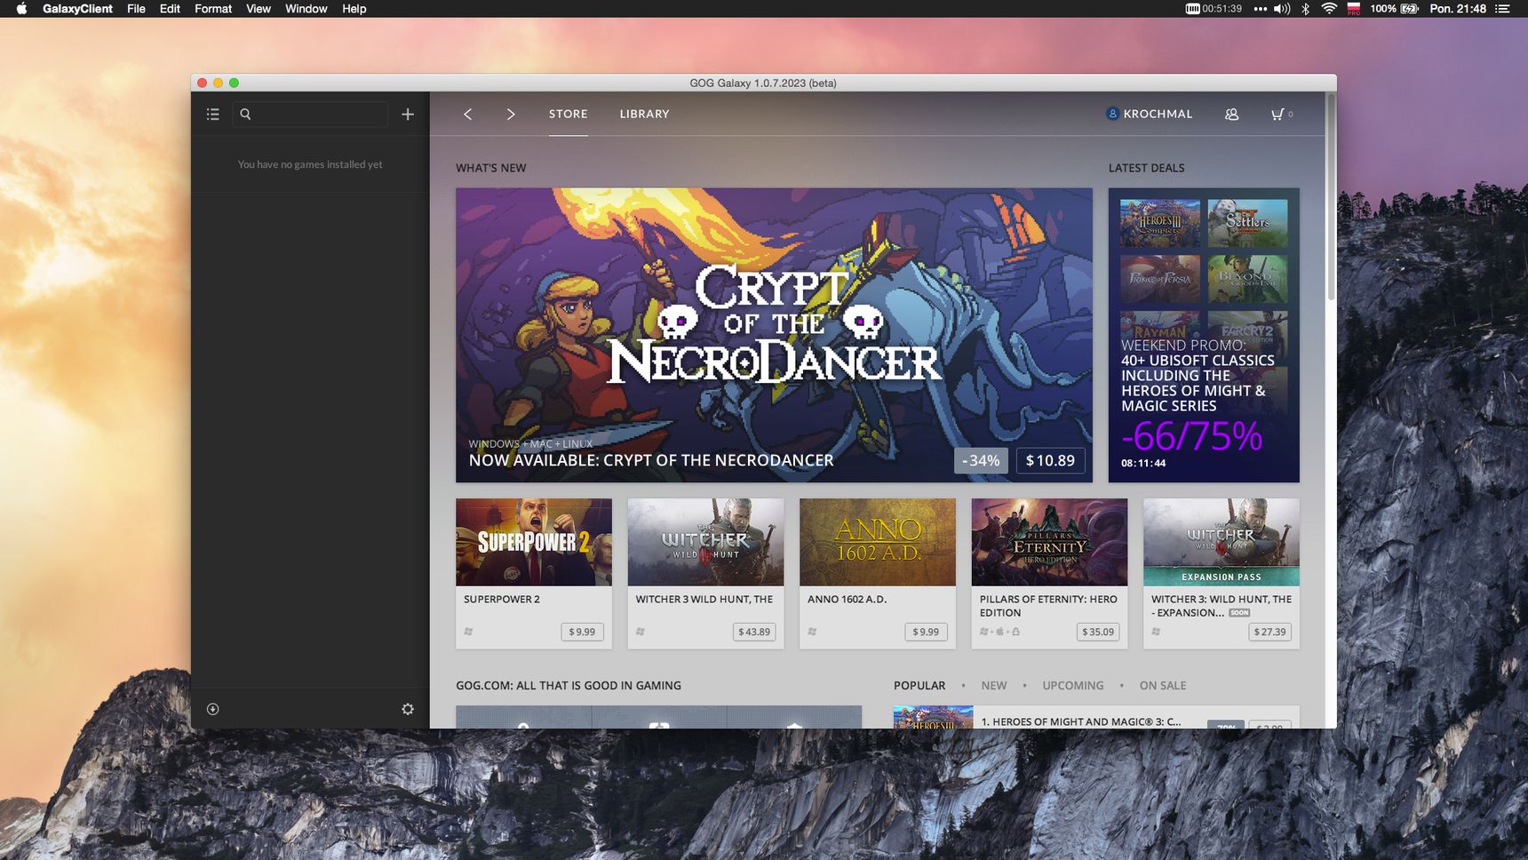Open the Help menu
The width and height of the screenshot is (1528, 860).
pos(354,9)
